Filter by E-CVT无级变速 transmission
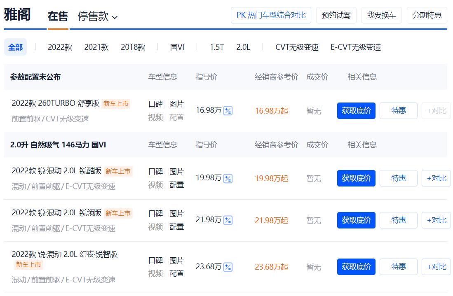 pos(356,47)
